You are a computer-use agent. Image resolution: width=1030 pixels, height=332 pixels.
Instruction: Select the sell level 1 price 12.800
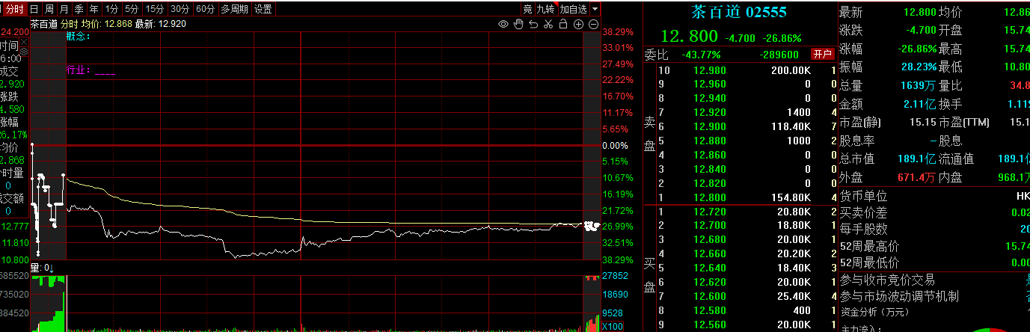click(x=709, y=197)
